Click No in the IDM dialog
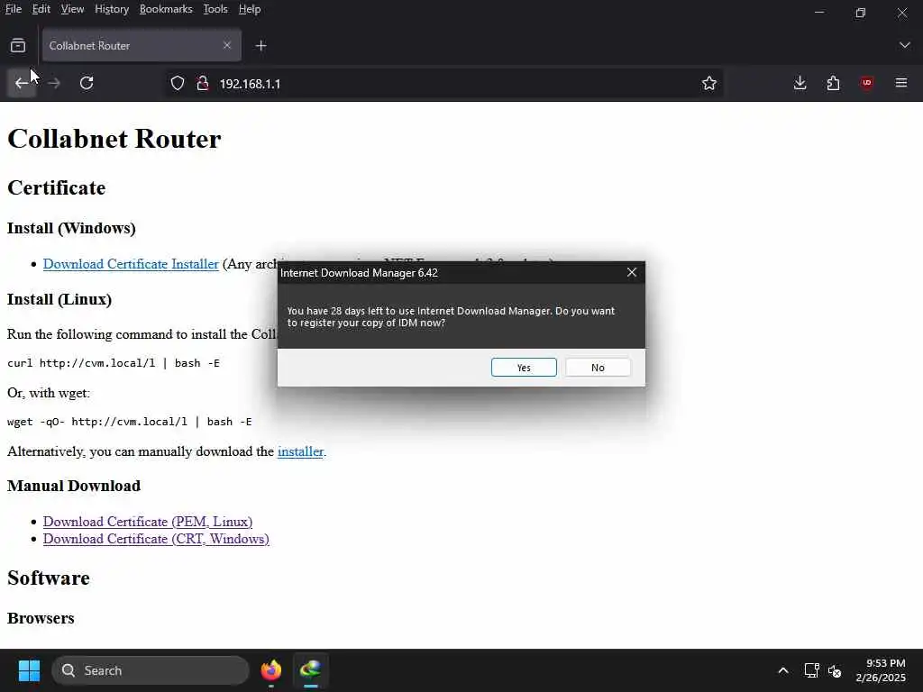923x692 pixels. click(598, 368)
